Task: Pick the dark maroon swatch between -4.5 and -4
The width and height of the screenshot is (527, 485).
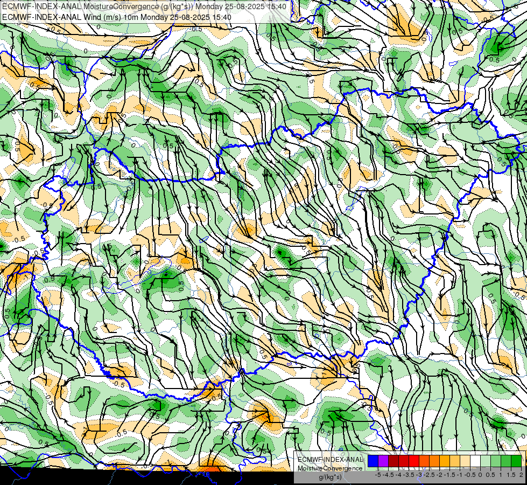Action: click(394, 461)
